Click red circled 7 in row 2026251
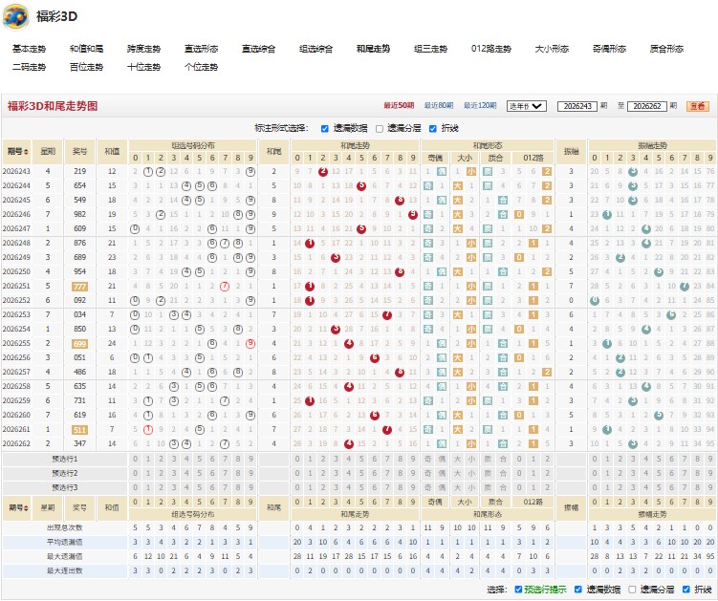The width and height of the screenshot is (718, 601). tap(225, 287)
